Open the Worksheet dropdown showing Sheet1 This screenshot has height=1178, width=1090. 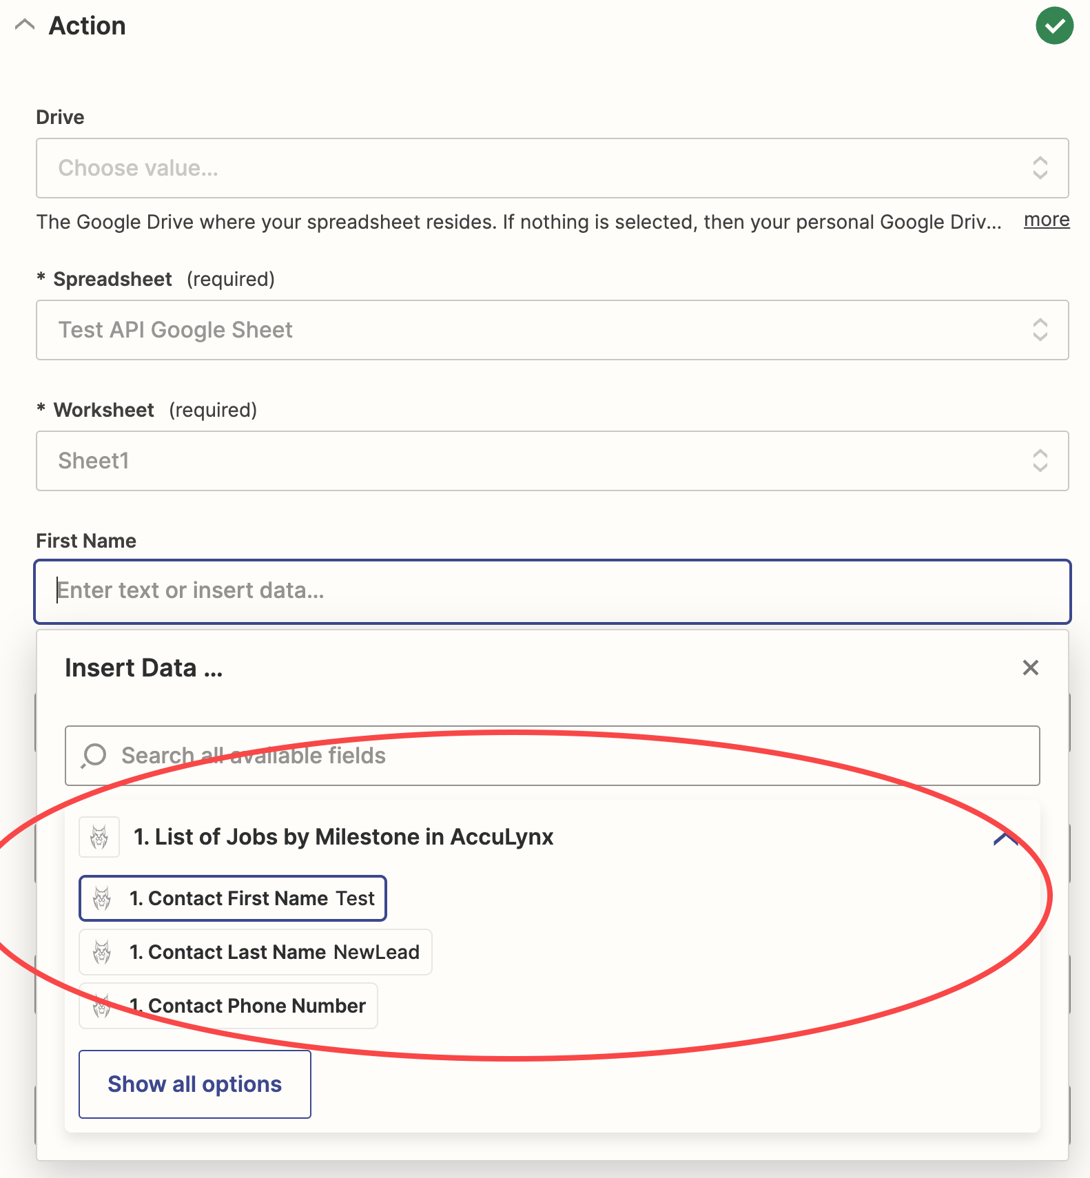click(552, 461)
